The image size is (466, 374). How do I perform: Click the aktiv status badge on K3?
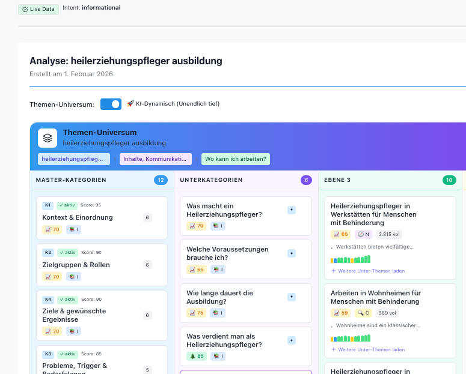tap(67, 354)
